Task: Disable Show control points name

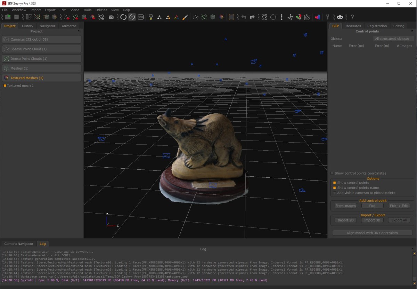Action: click(335, 187)
